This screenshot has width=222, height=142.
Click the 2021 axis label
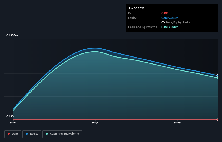(x=95, y=123)
